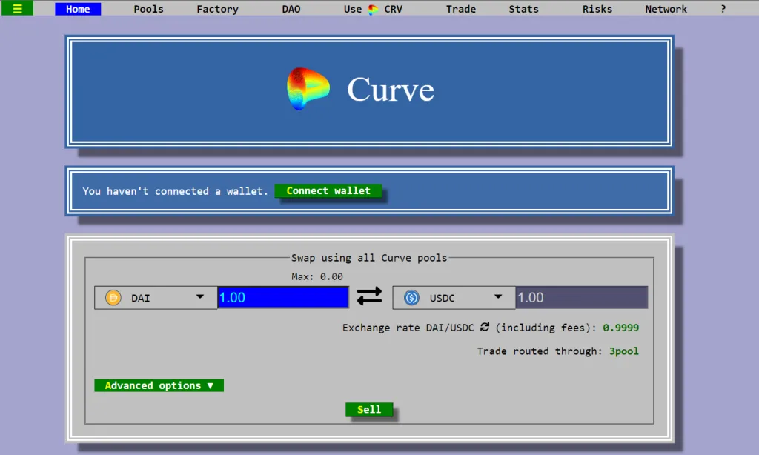Open the Risks menu item

[597, 9]
